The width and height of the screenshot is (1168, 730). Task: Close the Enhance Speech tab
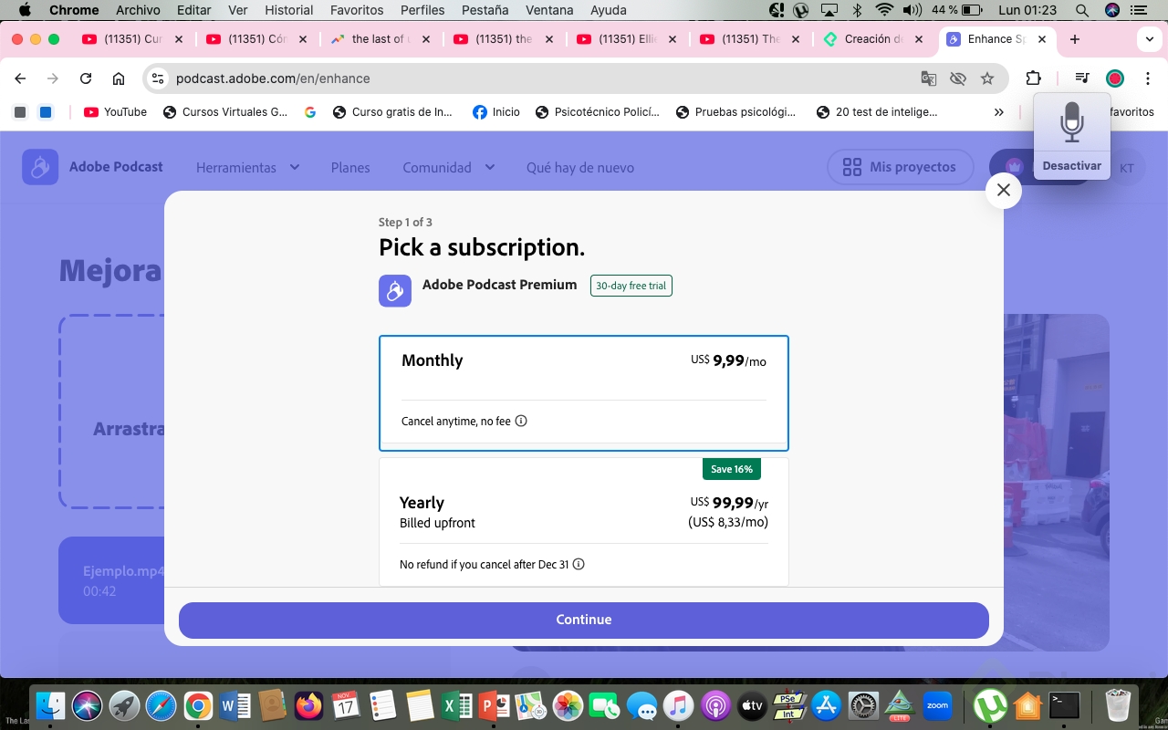(1042, 39)
